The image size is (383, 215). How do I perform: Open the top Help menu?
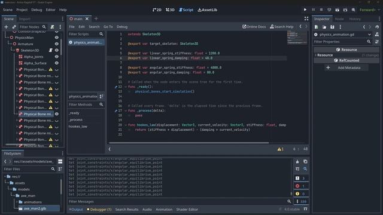63,10
